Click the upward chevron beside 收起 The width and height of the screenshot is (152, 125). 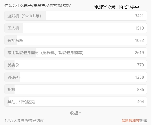80,113
